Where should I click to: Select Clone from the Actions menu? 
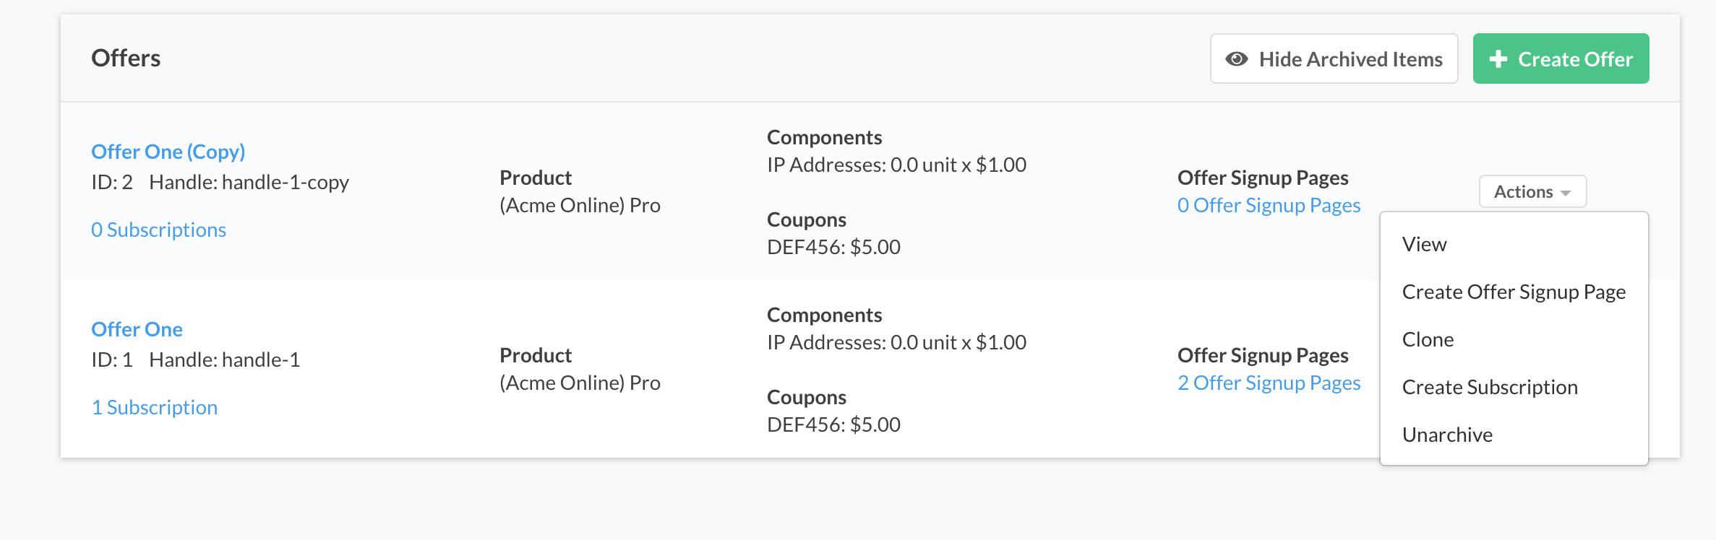(1428, 340)
